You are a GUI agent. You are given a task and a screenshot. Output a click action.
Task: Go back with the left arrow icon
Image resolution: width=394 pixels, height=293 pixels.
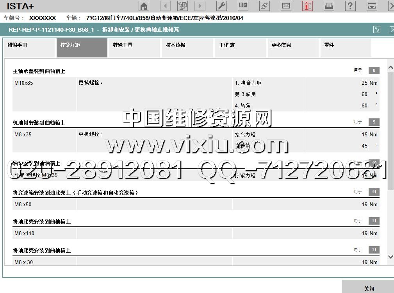[166, 6]
